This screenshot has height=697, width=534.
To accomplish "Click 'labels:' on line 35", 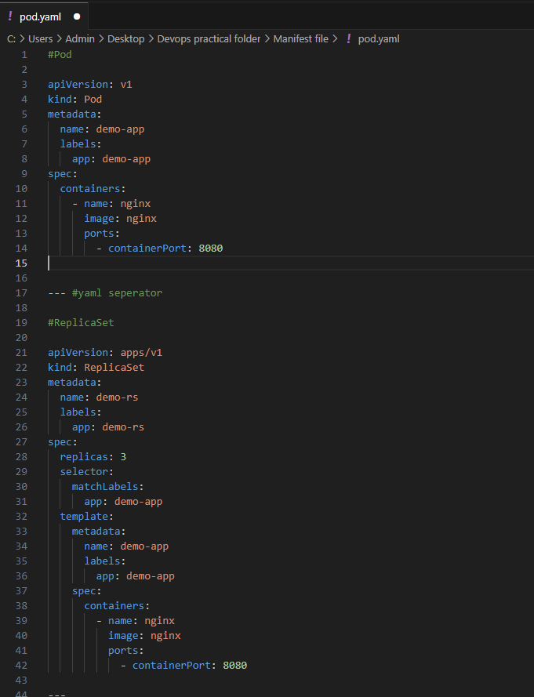I will click(105, 561).
